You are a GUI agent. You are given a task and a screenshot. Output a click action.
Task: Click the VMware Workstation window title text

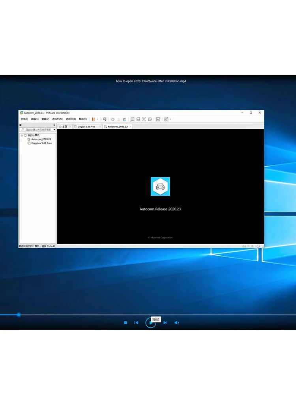click(x=47, y=113)
